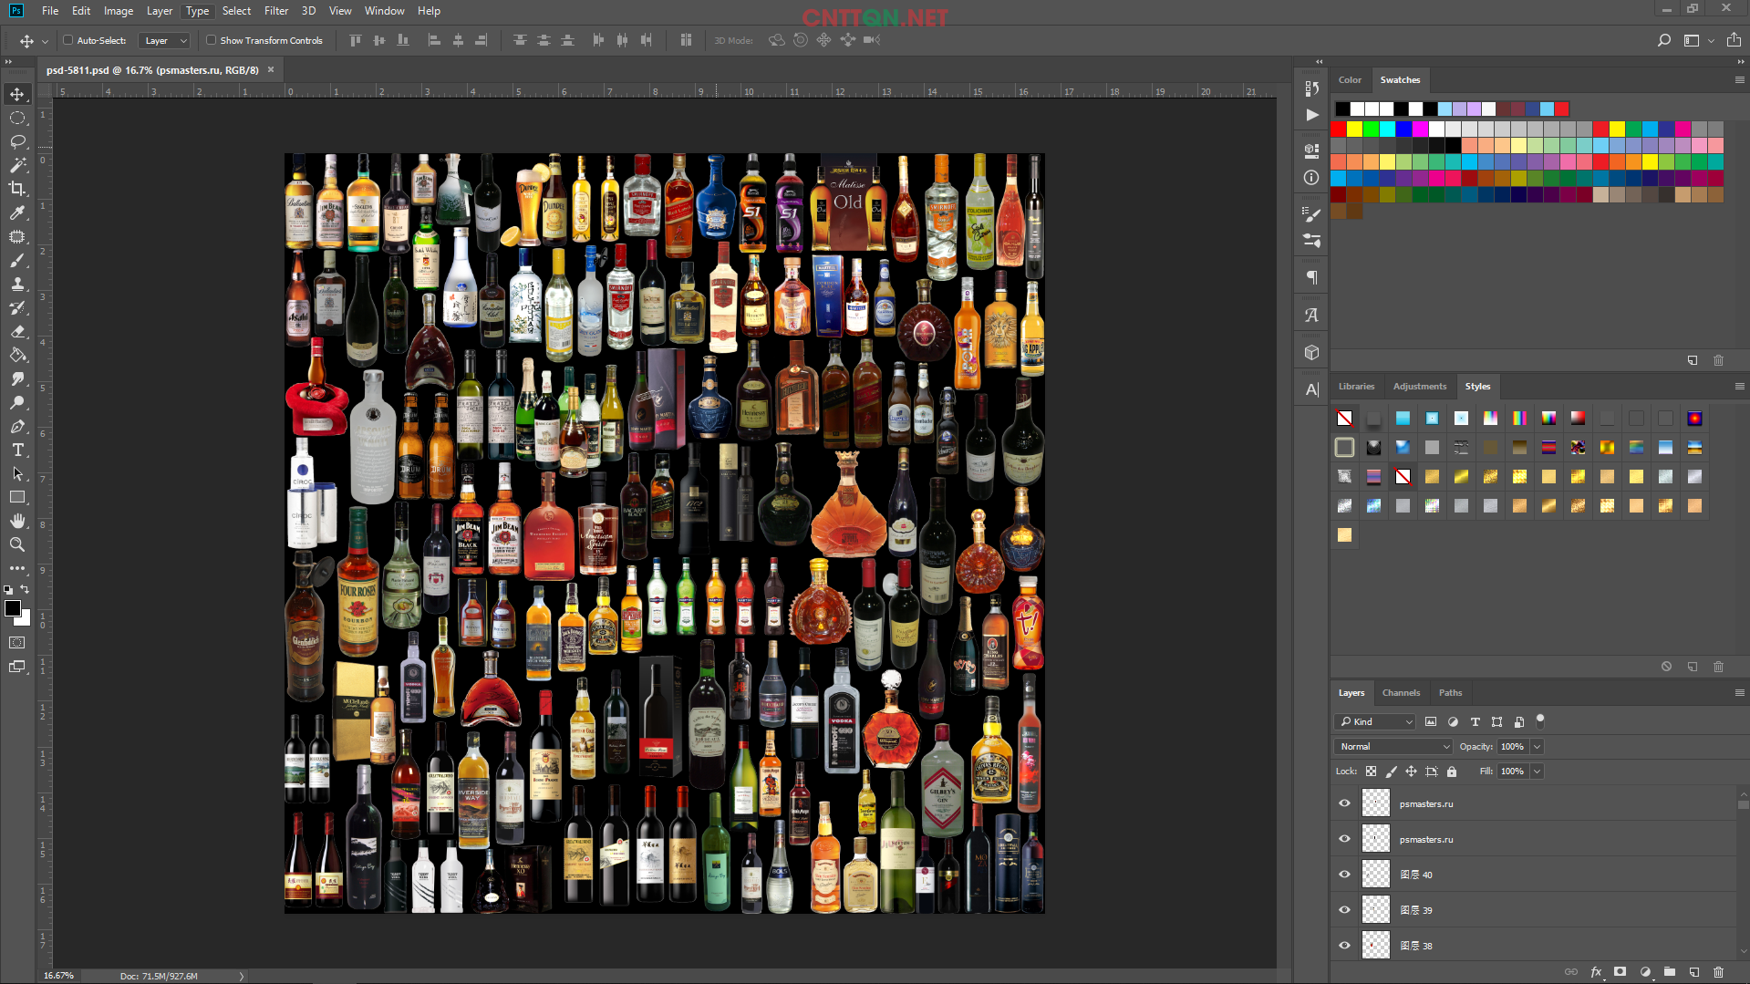Open the Layers panel flyout menu
This screenshot has height=984, width=1750.
[1739, 693]
